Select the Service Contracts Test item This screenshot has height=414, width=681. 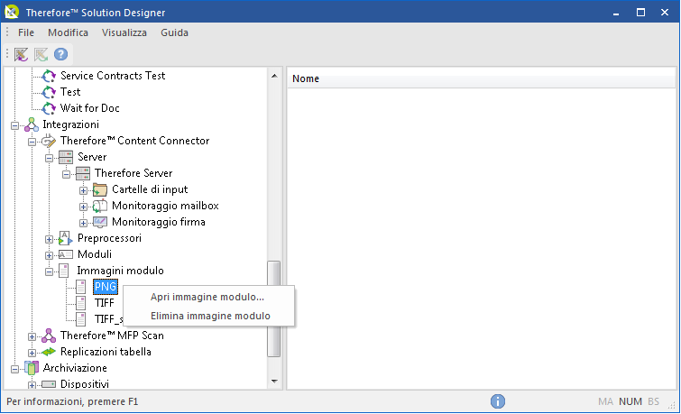tap(113, 76)
